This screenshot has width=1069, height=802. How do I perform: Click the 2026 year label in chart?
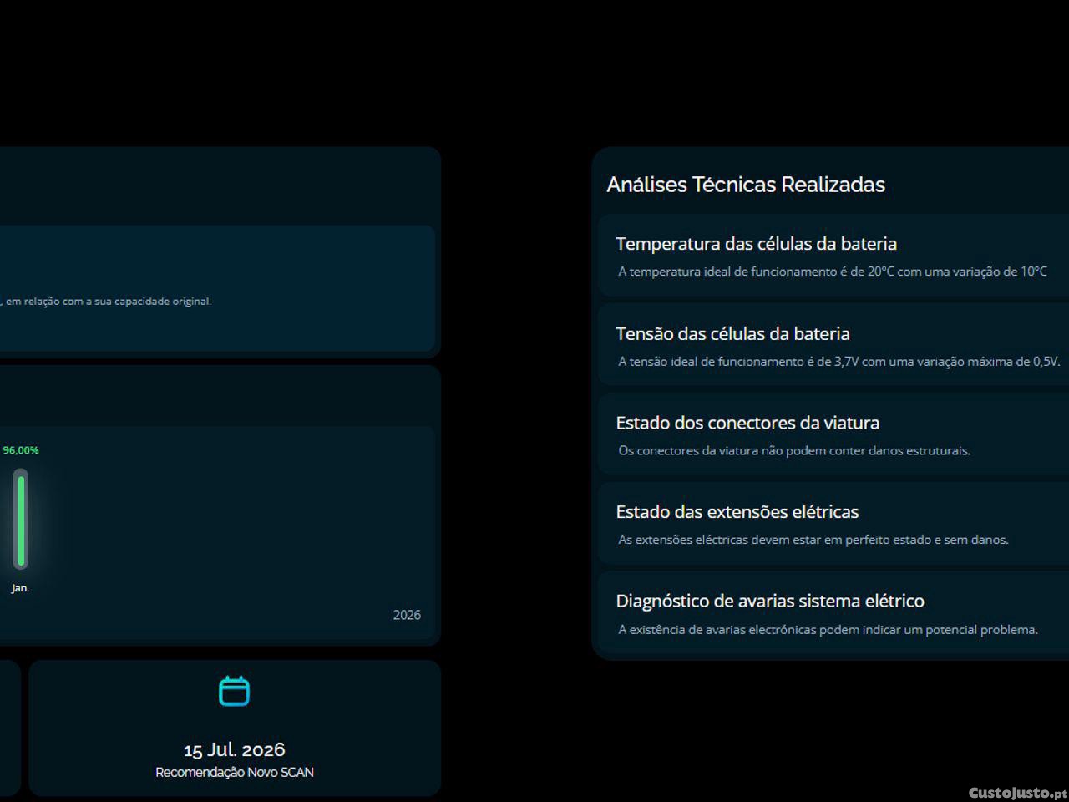pyautogui.click(x=407, y=615)
